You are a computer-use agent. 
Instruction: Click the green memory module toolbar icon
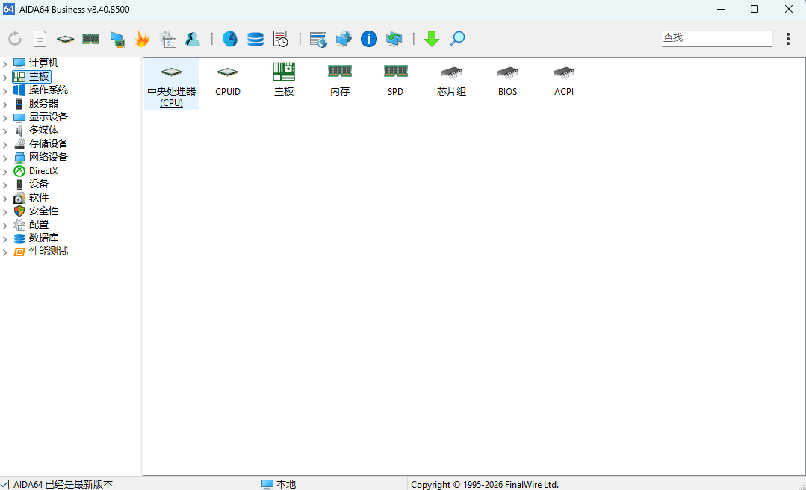point(91,39)
